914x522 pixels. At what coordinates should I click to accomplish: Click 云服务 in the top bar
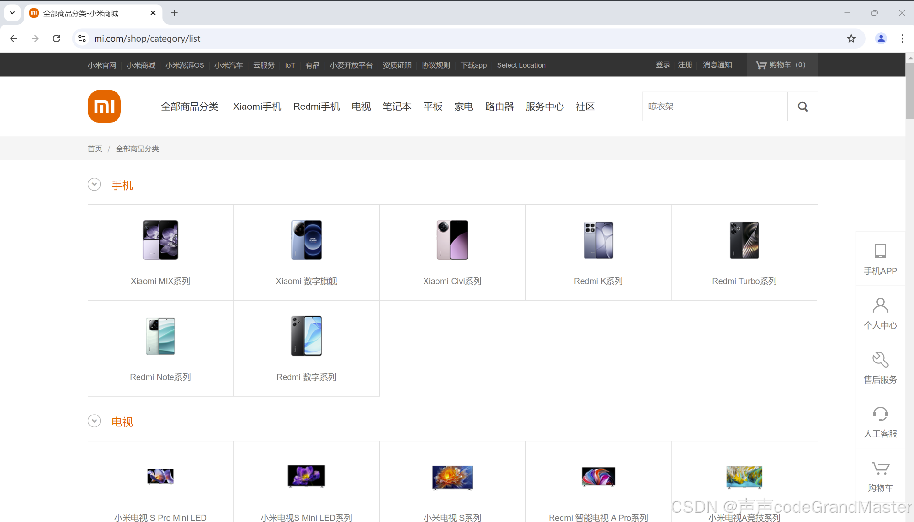[264, 65]
